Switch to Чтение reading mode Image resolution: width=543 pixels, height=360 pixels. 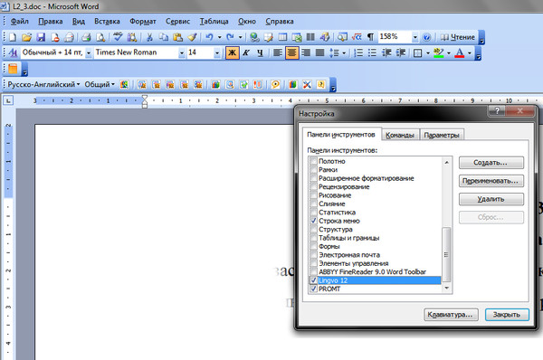[x=458, y=37]
